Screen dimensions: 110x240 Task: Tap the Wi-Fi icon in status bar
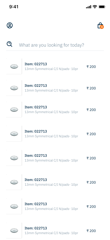[x=95, y=7]
